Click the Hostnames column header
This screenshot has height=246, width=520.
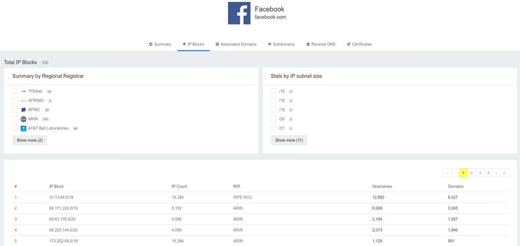pyautogui.click(x=382, y=186)
